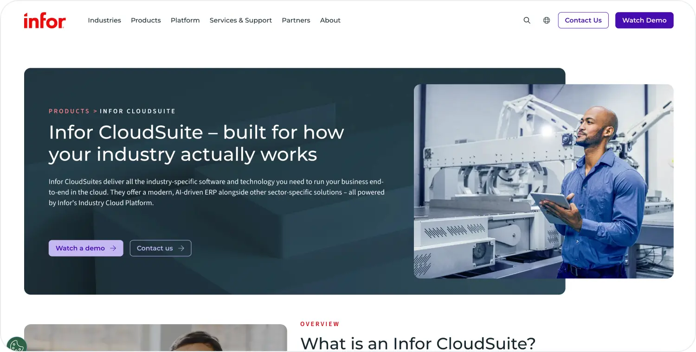Open the Partners menu

[296, 20]
